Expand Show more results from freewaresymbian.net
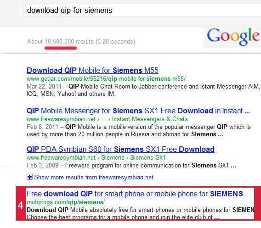261x228 pixels. point(94,178)
